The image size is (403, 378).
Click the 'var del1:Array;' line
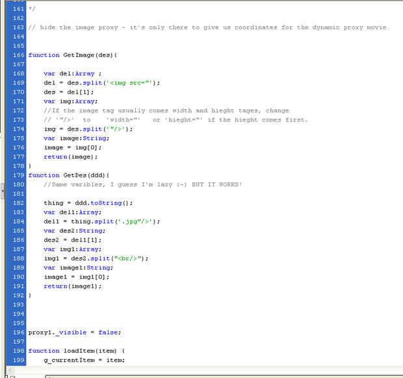(73, 212)
